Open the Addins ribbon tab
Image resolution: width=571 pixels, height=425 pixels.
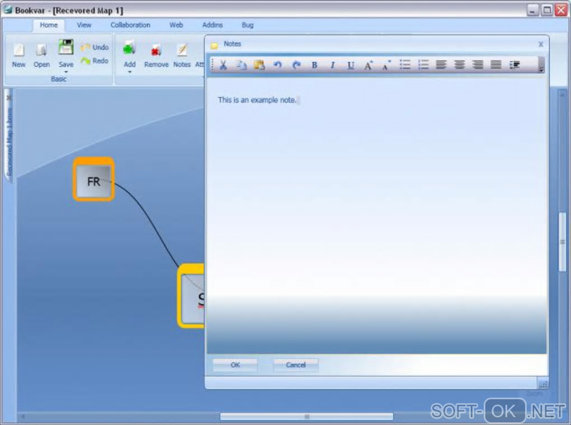point(212,25)
